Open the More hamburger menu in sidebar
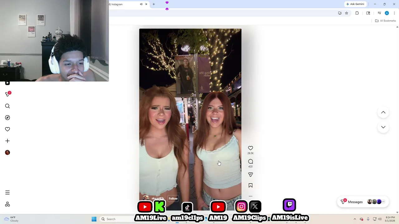Image resolution: width=399 pixels, height=224 pixels. point(7,193)
